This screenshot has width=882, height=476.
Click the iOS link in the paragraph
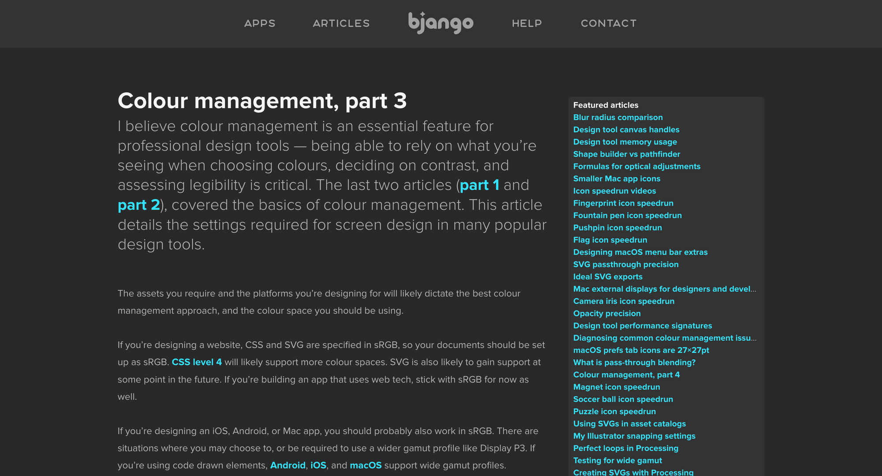pos(318,465)
